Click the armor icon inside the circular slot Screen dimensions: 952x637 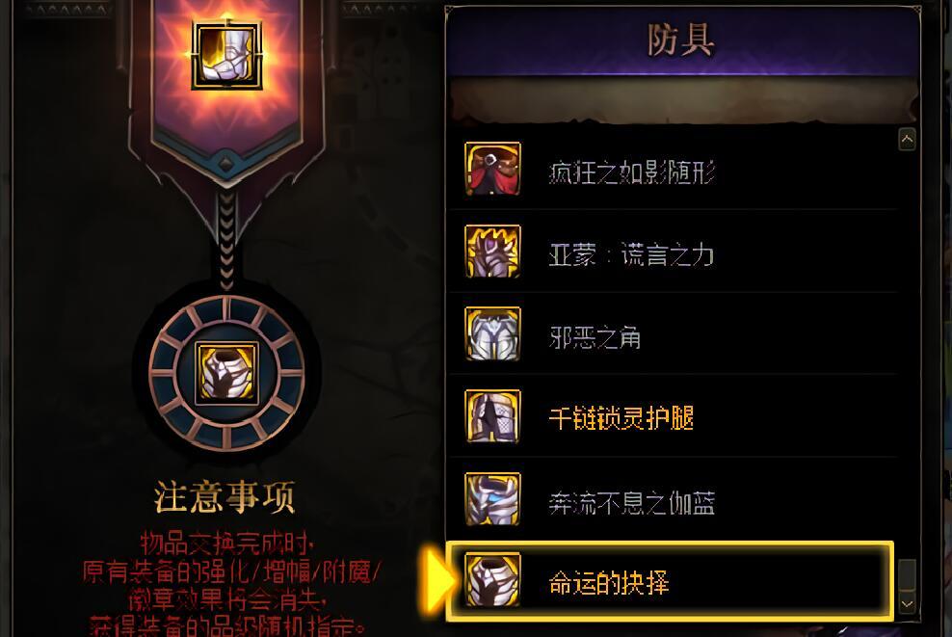pyautogui.click(x=226, y=372)
